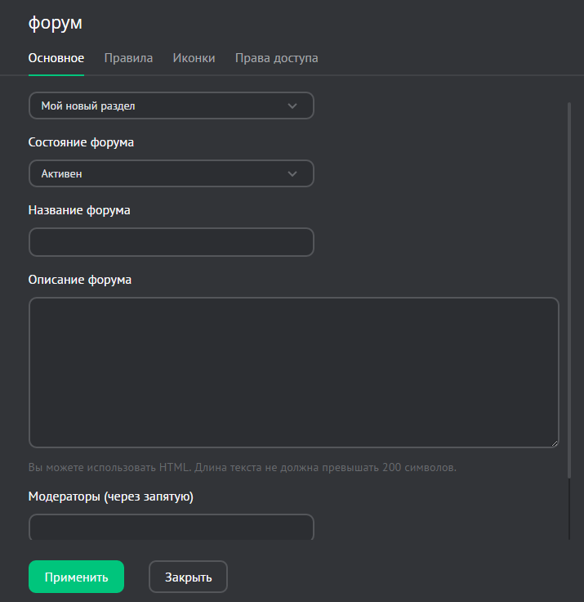Switch to the Основное tab
584x602 pixels.
pos(56,58)
